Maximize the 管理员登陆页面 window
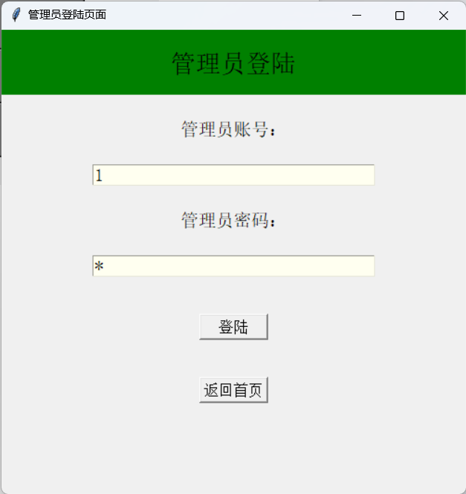466x494 pixels. (400, 16)
